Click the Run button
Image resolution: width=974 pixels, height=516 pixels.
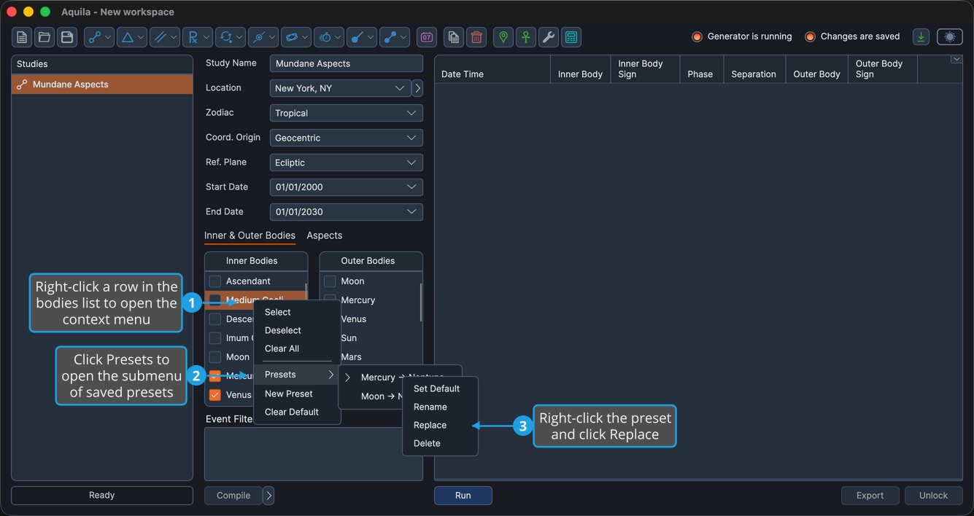point(463,496)
